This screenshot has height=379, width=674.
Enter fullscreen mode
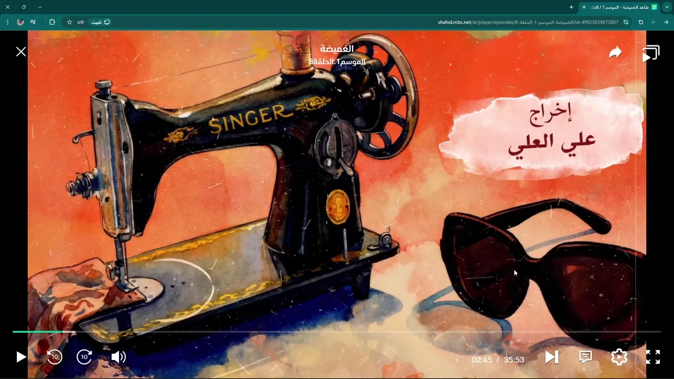(x=653, y=357)
